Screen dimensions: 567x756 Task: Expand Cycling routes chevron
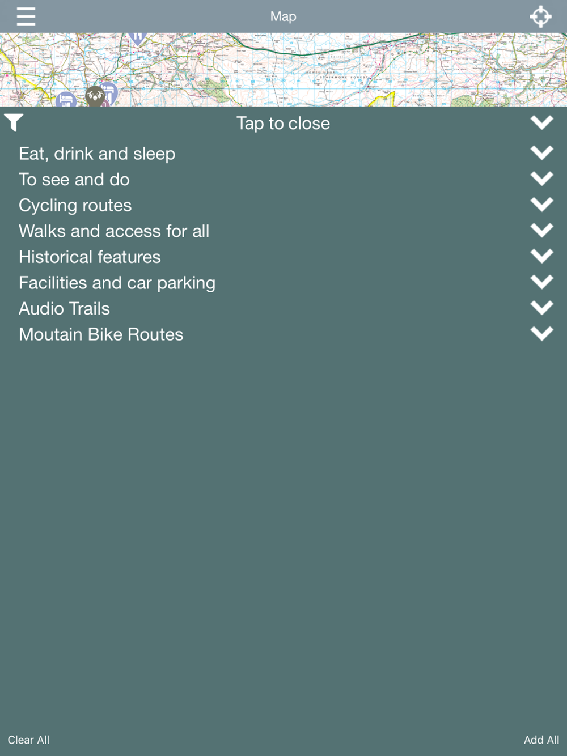(x=541, y=205)
